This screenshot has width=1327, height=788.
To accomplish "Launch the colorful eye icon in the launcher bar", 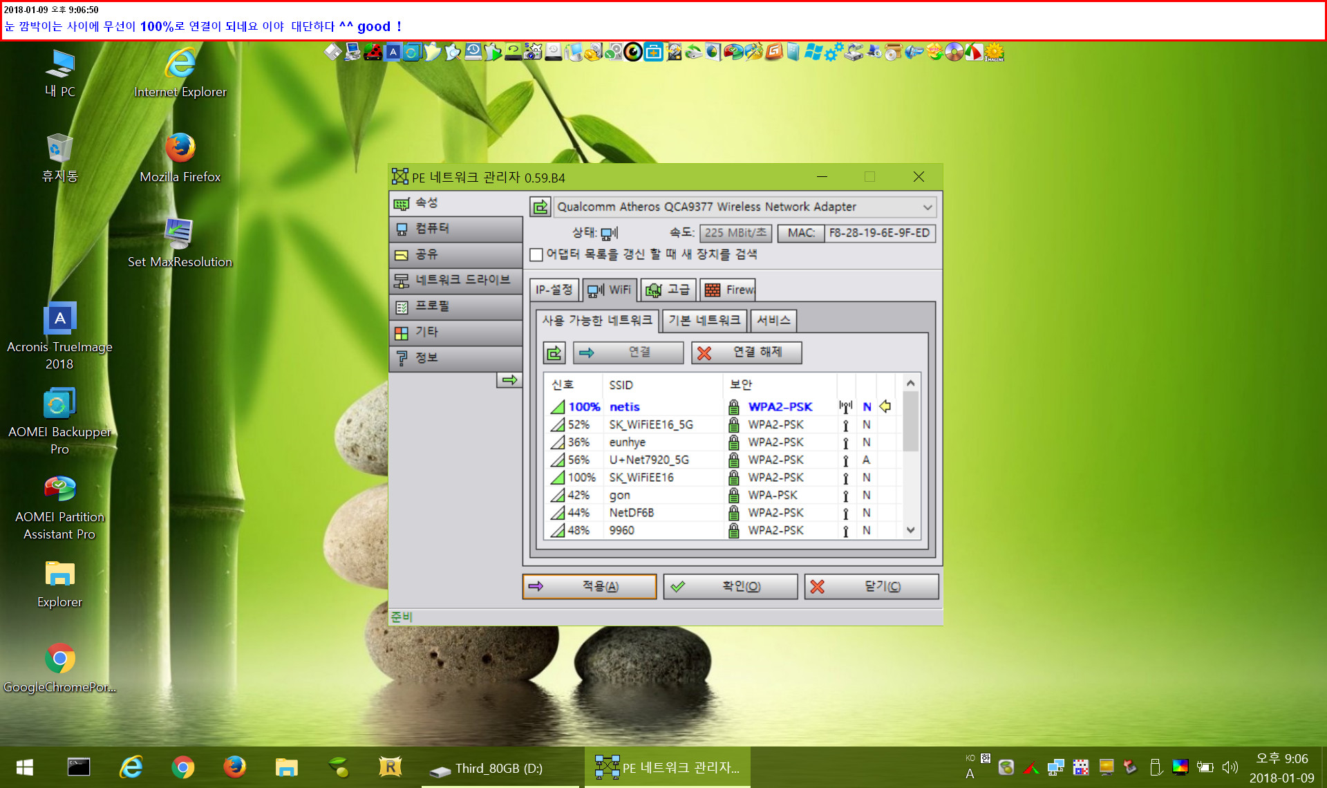I will point(633,52).
